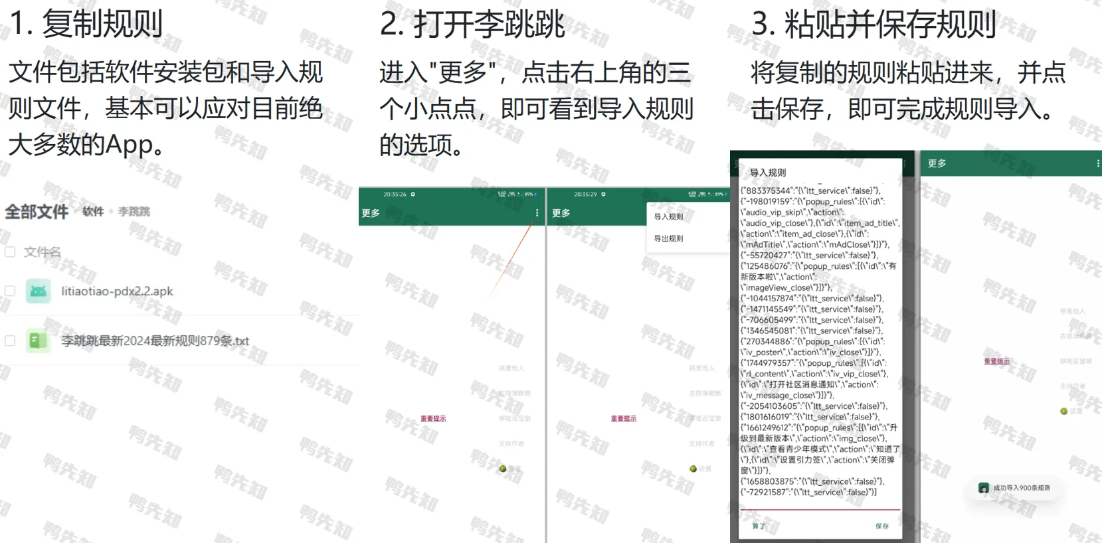Image resolution: width=1102 pixels, height=543 pixels.
Task: Open the file litiaotiao-pdx2.2.apk
Action: (x=117, y=291)
